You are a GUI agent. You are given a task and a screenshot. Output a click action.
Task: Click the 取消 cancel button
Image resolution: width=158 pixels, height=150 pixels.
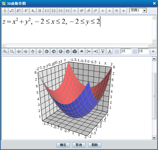click(79, 145)
